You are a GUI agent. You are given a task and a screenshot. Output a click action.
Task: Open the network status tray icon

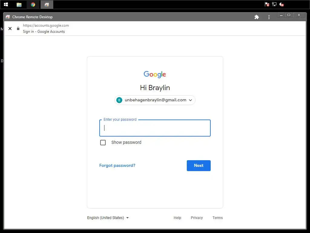coord(274,4)
